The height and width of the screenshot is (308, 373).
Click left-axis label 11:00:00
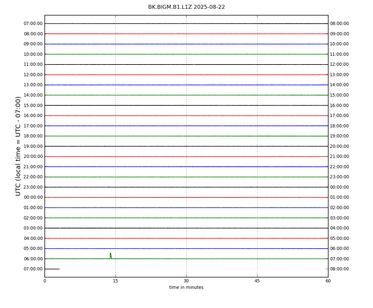pos(33,65)
